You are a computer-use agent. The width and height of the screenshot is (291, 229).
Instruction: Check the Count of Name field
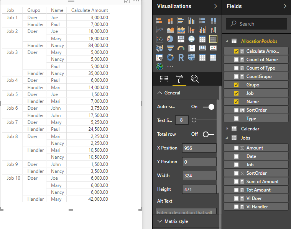[x=236, y=60]
